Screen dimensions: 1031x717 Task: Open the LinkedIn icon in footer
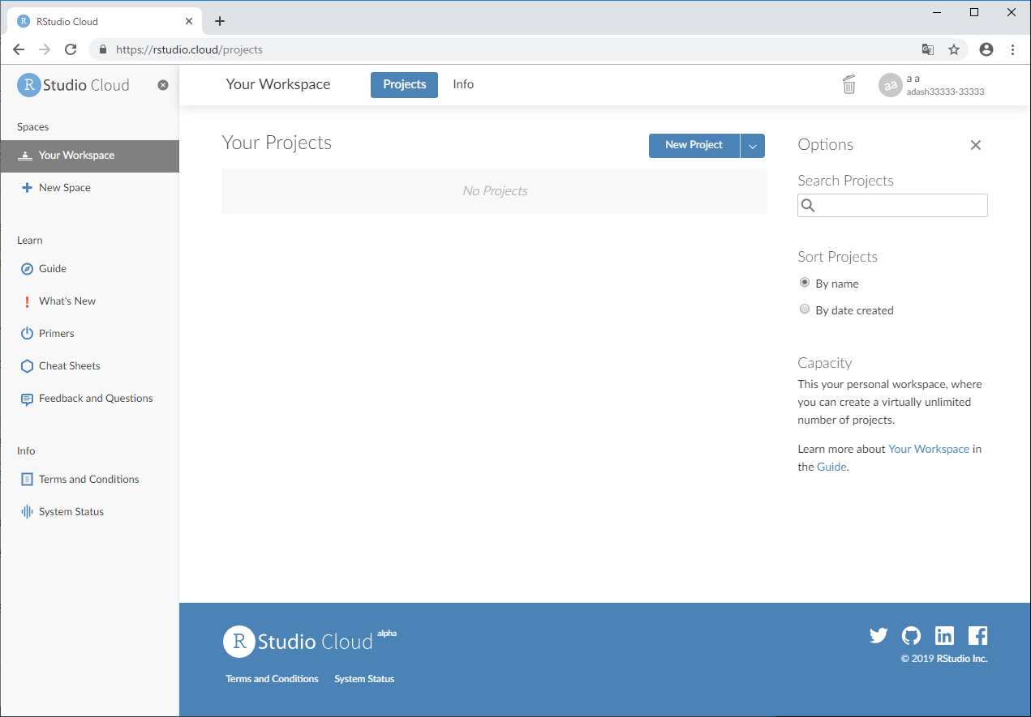click(x=944, y=636)
